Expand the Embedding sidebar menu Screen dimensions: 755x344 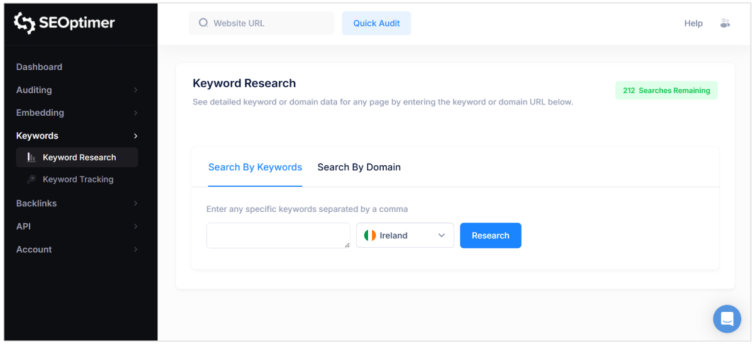tap(77, 113)
